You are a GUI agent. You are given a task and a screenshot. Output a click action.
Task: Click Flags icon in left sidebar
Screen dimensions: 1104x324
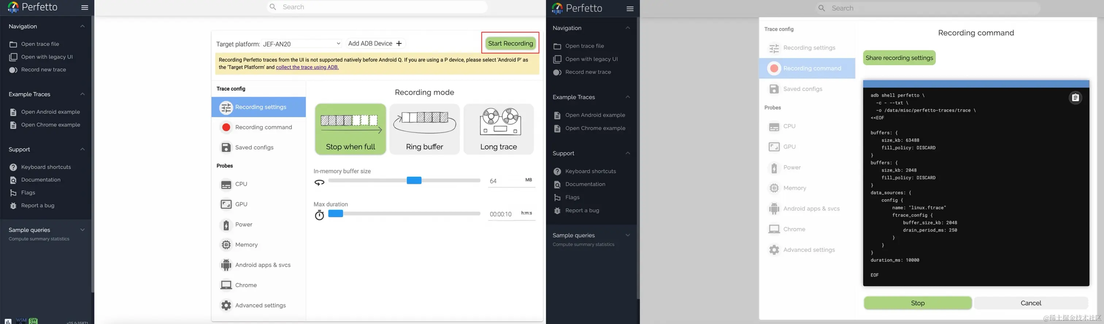[x=13, y=192]
